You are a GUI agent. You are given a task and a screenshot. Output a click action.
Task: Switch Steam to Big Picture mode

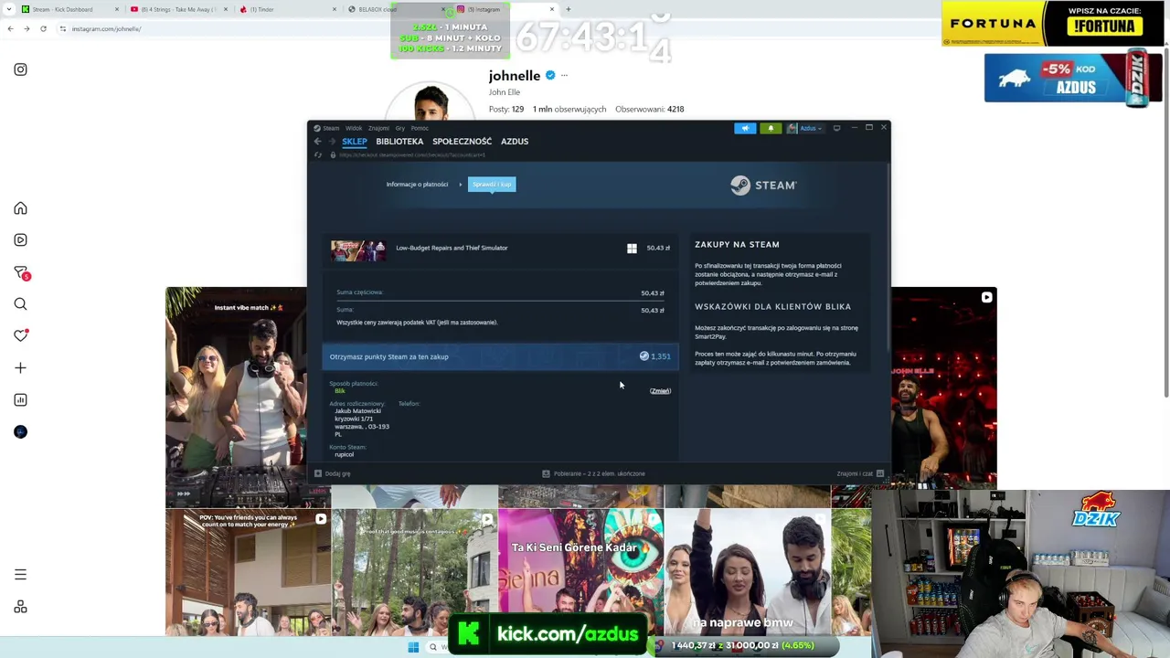pyautogui.click(x=836, y=128)
